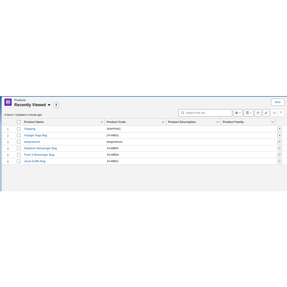Image resolution: width=287 pixels, height=287 pixels.
Task: Expand the Product Name column menu
Action: click(101, 122)
